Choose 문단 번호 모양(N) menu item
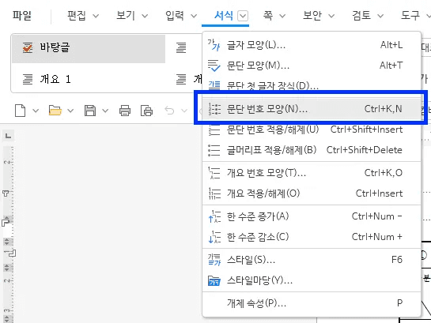431x323 pixels. coord(312,109)
